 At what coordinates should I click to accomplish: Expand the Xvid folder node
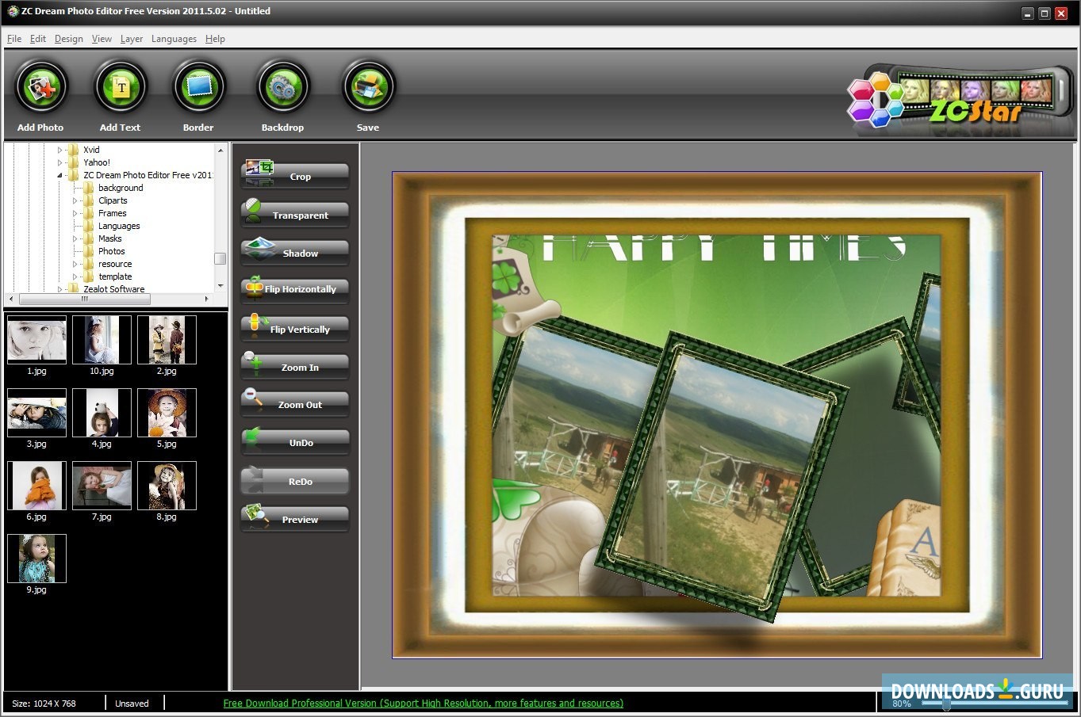pos(59,150)
